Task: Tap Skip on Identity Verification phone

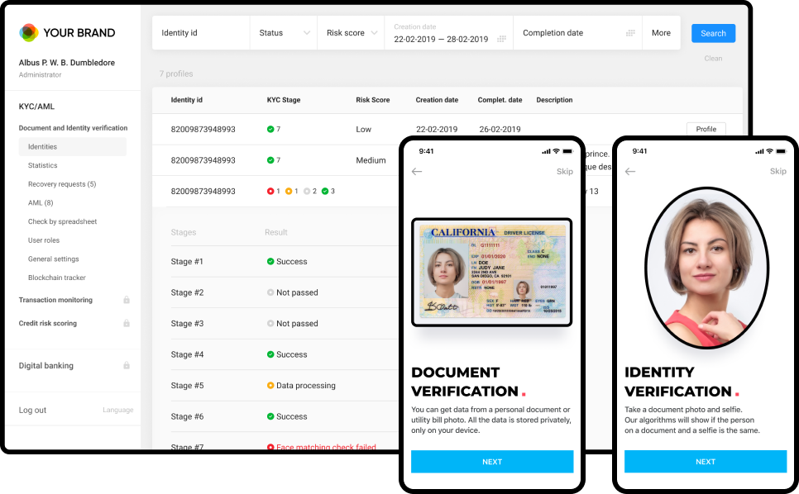Action: (x=777, y=172)
